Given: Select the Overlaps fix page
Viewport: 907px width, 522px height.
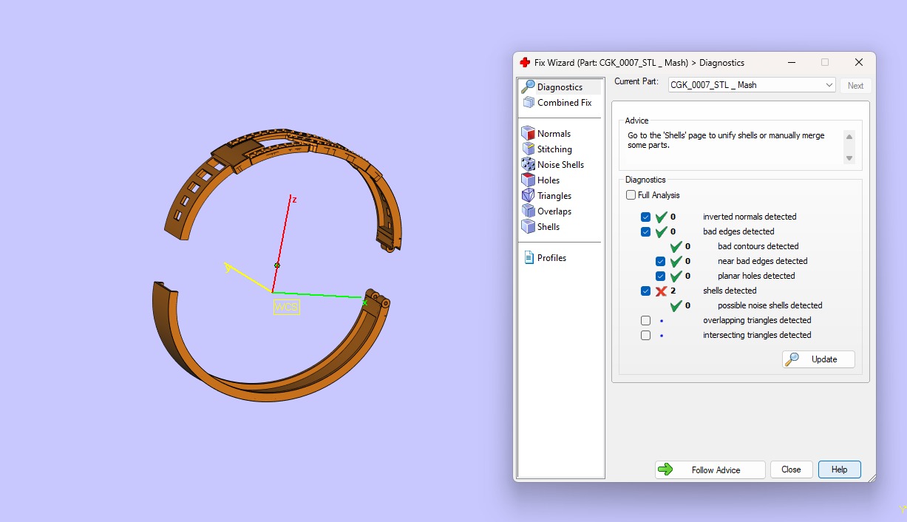Looking at the screenshot, I should [x=546, y=211].
